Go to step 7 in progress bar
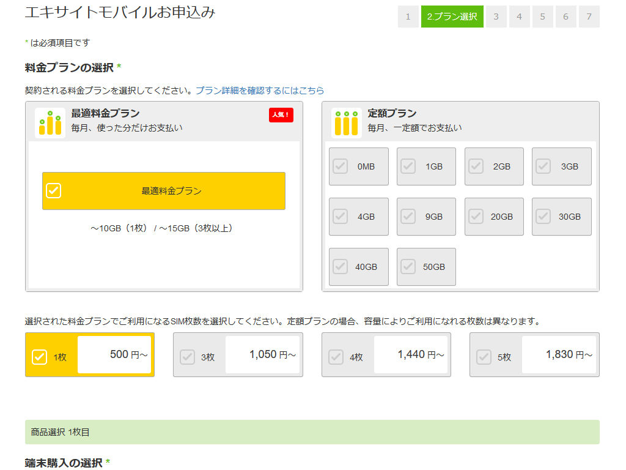 (589, 17)
